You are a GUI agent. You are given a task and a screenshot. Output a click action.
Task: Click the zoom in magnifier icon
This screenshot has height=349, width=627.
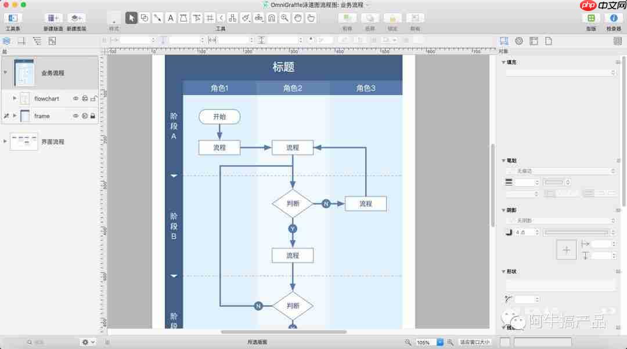coord(451,342)
